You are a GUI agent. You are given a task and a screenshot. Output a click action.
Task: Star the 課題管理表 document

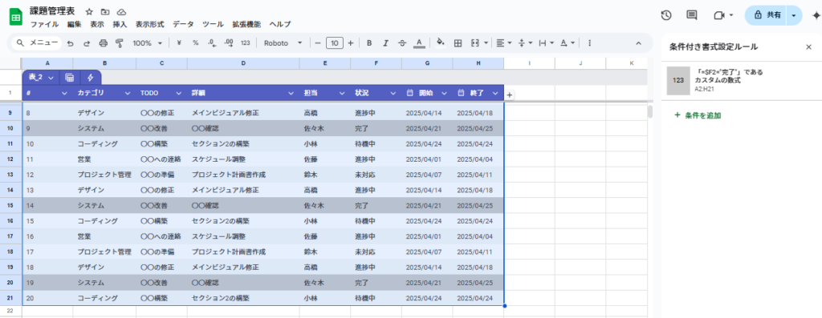(89, 11)
